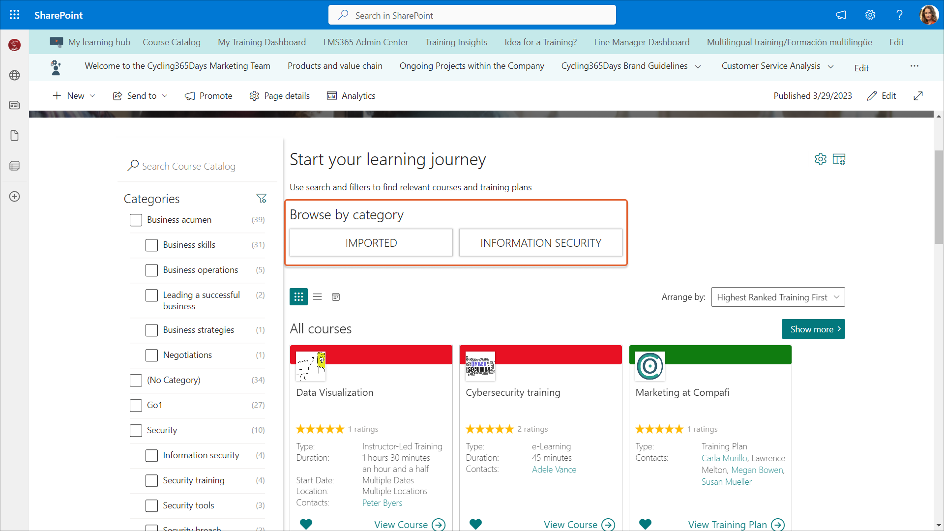The width and height of the screenshot is (944, 531).
Task: Tick the Information security checkbox
Action: click(151, 455)
